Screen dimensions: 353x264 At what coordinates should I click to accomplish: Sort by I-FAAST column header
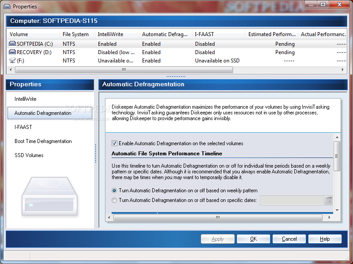pyautogui.click(x=218, y=34)
